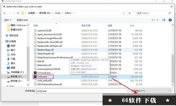
Task: Toggle the preview pane icon
Action: (x=163, y=20)
